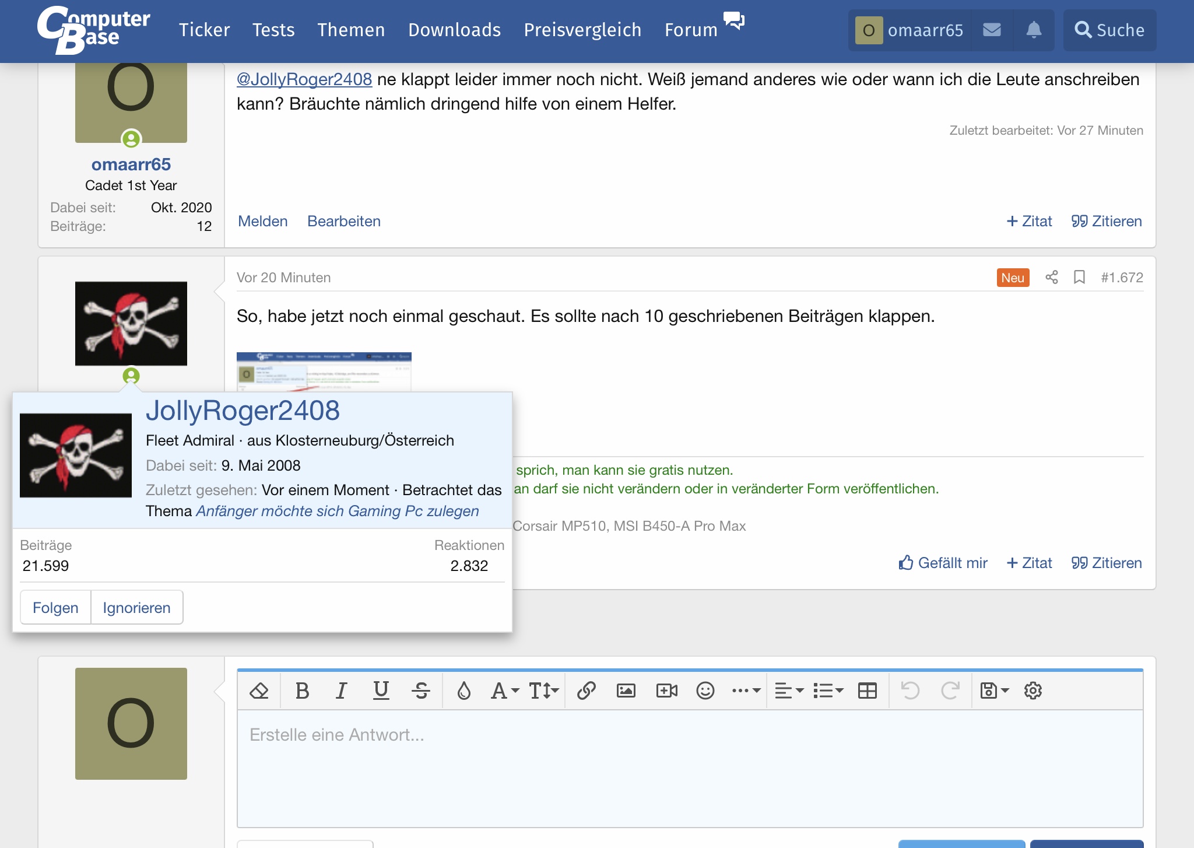The height and width of the screenshot is (848, 1194).
Task: Share post #1.672 via share icon
Action: [1051, 277]
